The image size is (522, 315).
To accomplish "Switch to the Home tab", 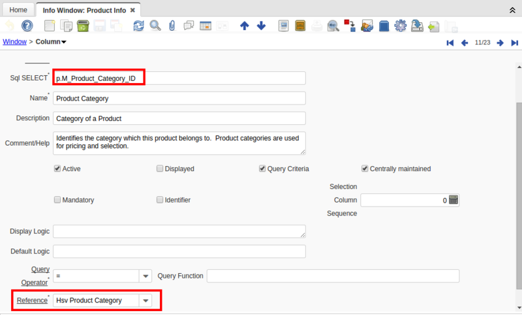I will tap(18, 10).
